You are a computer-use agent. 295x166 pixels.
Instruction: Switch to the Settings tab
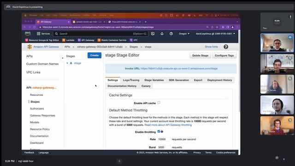(112, 80)
